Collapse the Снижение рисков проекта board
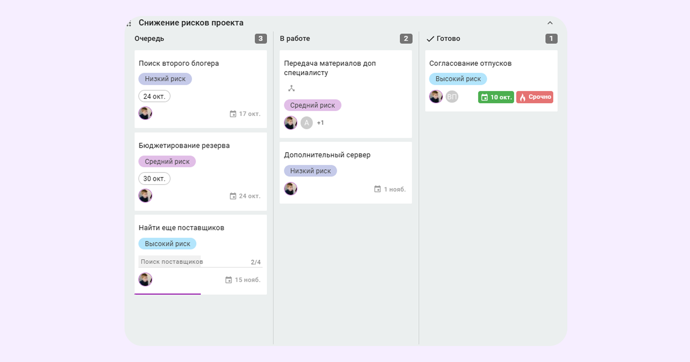Viewport: 690px width, 362px height. coord(550,23)
